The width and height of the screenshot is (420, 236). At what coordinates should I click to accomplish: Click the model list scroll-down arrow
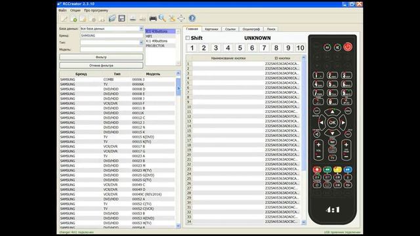[x=178, y=226]
